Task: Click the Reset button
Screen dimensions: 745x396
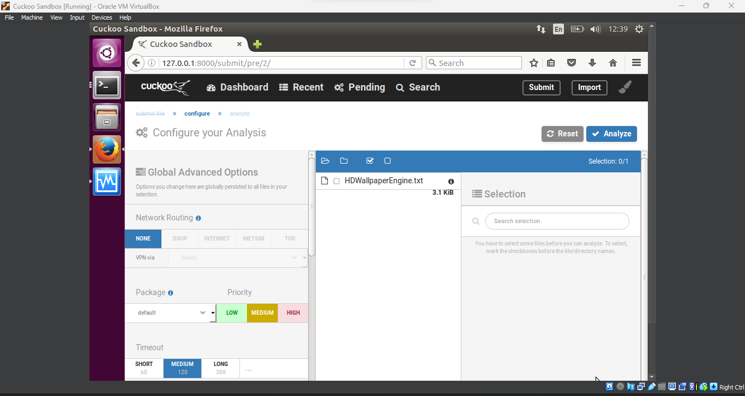Action: (x=562, y=134)
